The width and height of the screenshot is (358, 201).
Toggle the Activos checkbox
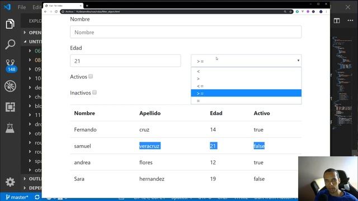point(91,76)
